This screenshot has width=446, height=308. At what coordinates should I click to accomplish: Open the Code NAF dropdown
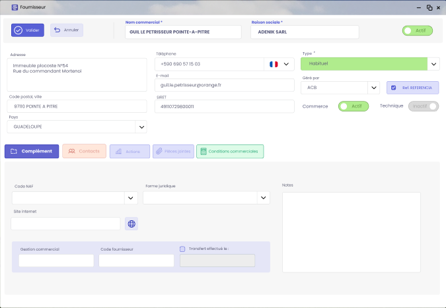pos(131,198)
